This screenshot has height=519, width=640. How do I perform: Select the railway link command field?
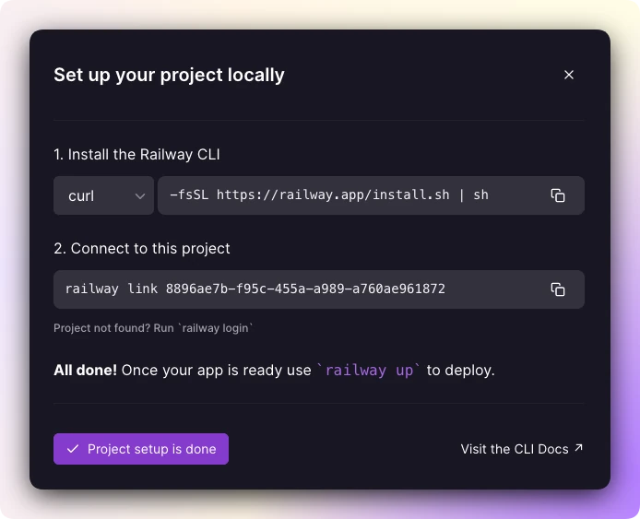(x=319, y=289)
